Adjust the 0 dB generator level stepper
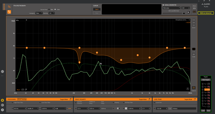Viewport: 215px width, 114px height. click(185, 8)
